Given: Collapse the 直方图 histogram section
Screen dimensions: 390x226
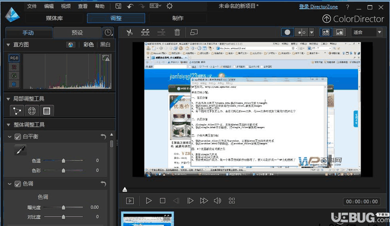Looking at the screenshot, I should 8,45.
